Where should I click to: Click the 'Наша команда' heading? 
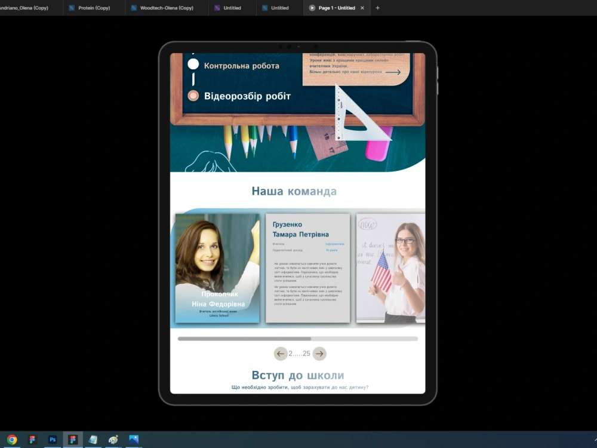(x=294, y=191)
